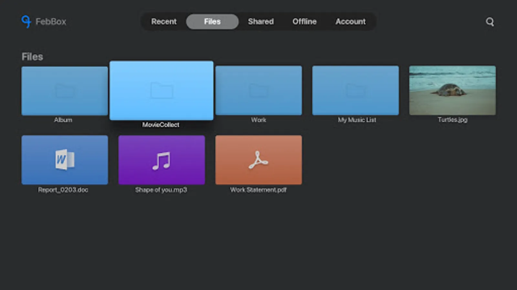
Task: Open the Album folder tile
Action: point(65,91)
